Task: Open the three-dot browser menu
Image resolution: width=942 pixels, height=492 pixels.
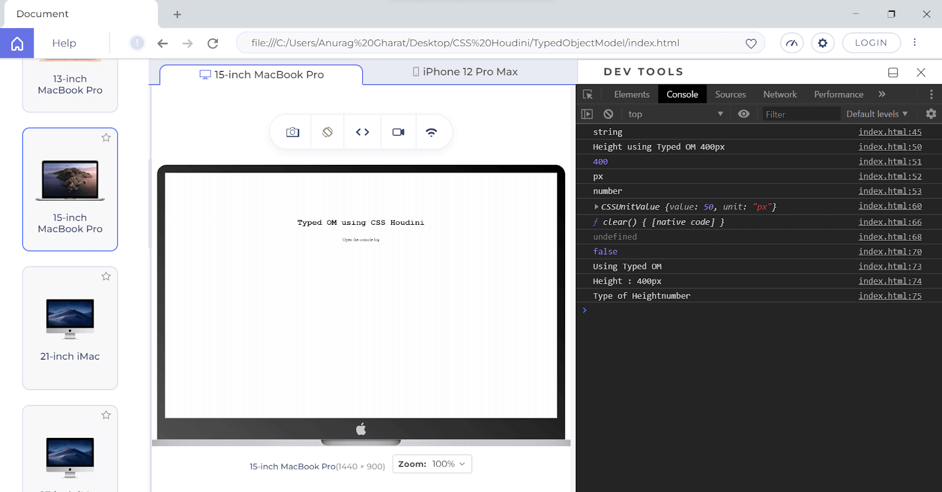Action: tap(914, 42)
